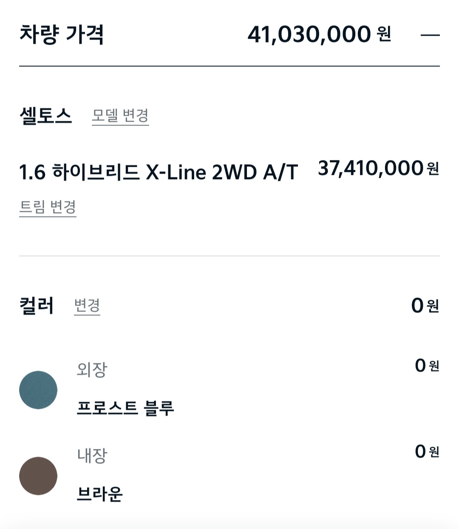Image resolution: width=459 pixels, height=529 pixels.
Task: Click the 셀토스 model name
Action: [45, 115]
